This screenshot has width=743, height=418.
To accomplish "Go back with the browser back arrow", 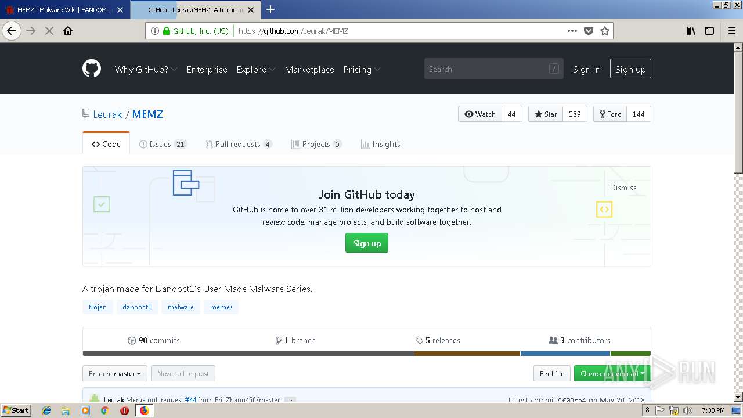I will pyautogui.click(x=12, y=31).
